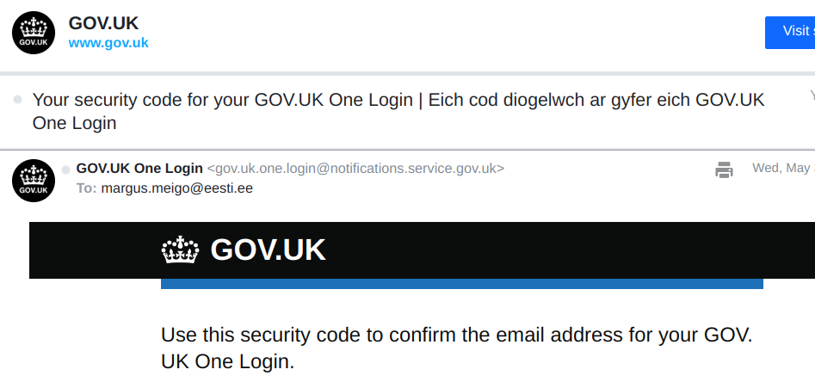Open the www.gov.uk link
The height and width of the screenshot is (388, 815).
(x=108, y=43)
